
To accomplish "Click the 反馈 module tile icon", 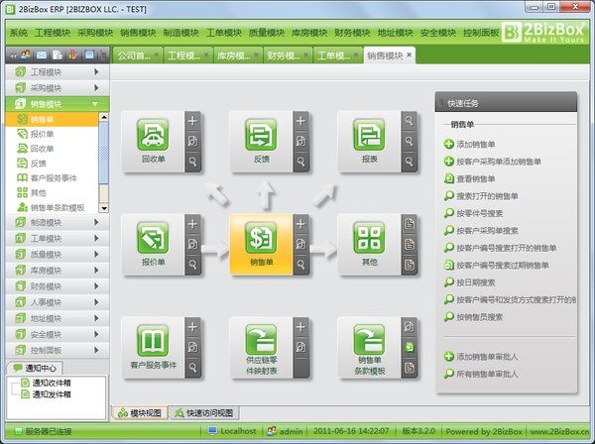I will point(261,135).
